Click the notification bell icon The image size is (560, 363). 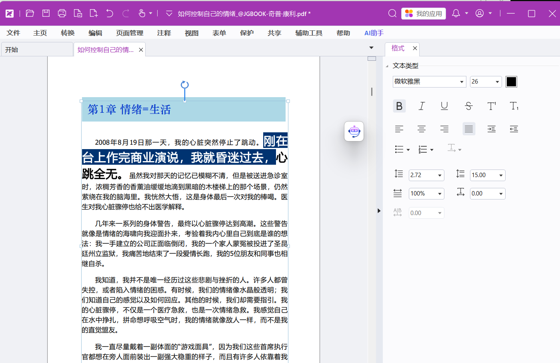pyautogui.click(x=456, y=14)
